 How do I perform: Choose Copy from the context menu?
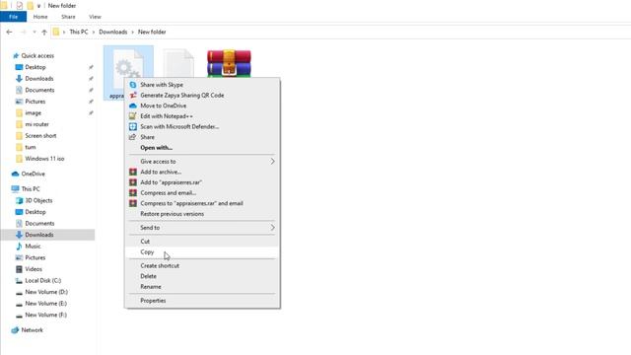(x=202, y=252)
